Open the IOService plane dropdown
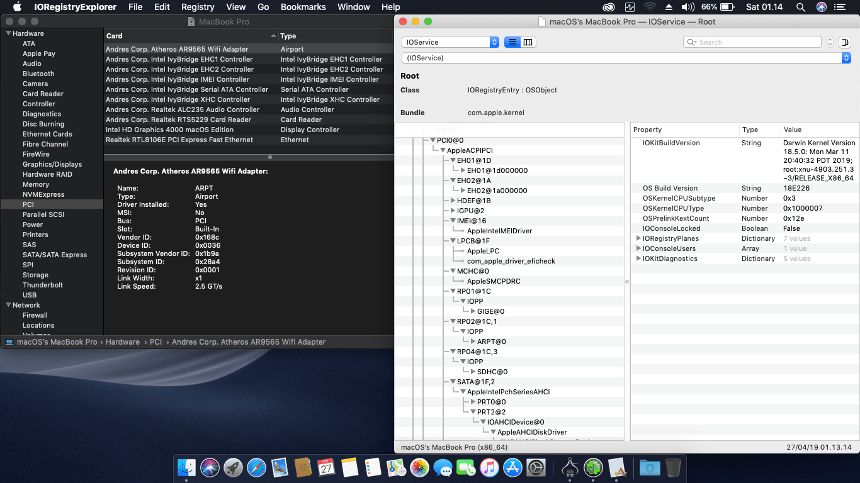860x483 pixels. coord(450,42)
